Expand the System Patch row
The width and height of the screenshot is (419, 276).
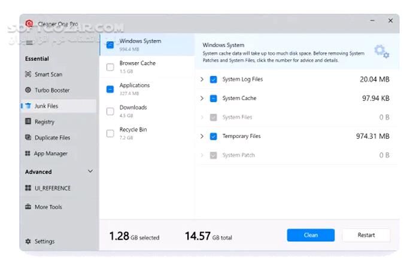click(x=202, y=155)
